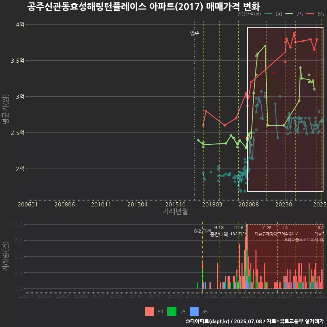
Task: Click 201304 on the price chart x-axis
Action: tap(137, 204)
